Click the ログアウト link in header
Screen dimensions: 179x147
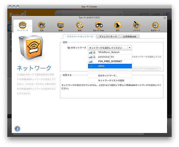tap(144, 14)
